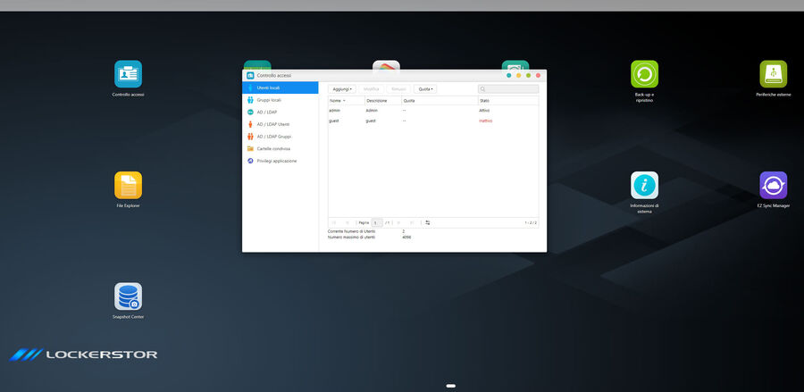Open Snapshot Center app

128,296
